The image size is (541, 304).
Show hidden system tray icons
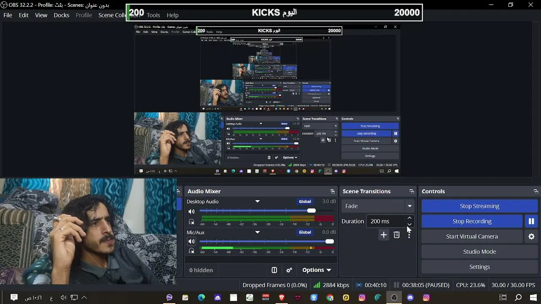pyautogui.click(x=84, y=298)
